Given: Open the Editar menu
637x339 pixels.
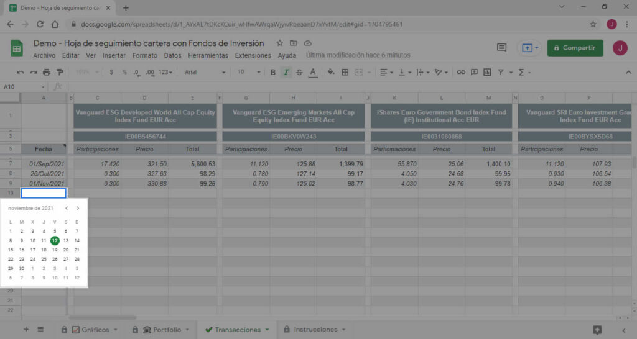Looking at the screenshot, I should coord(71,55).
